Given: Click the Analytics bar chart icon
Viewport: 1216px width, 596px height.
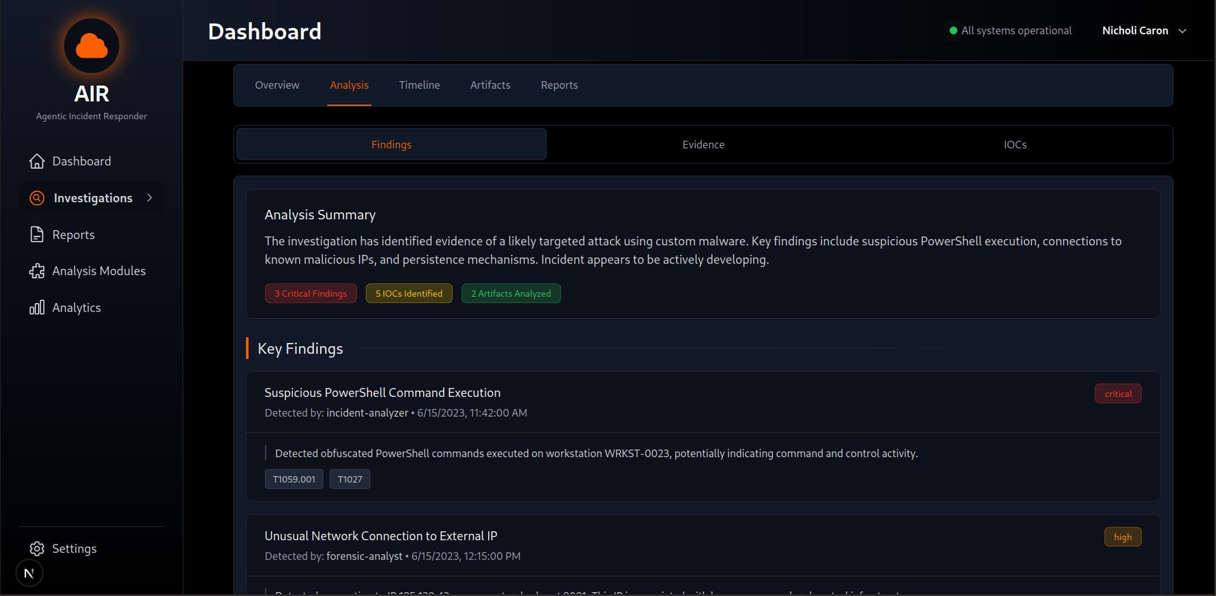Looking at the screenshot, I should pos(37,308).
